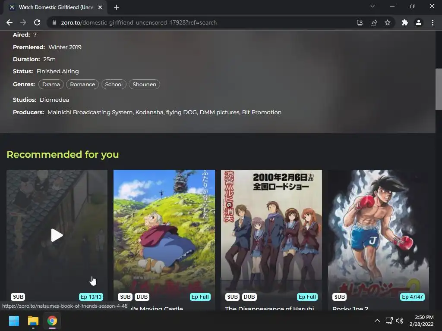Open the DMM pictures producer link
The width and height of the screenshot is (442, 331).
point(220,112)
